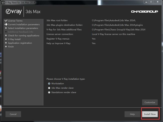
Task: Cancel the V-Ray installation
Action: [13, 114]
